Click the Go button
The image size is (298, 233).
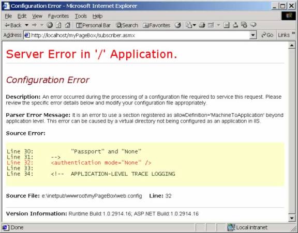[267, 35]
